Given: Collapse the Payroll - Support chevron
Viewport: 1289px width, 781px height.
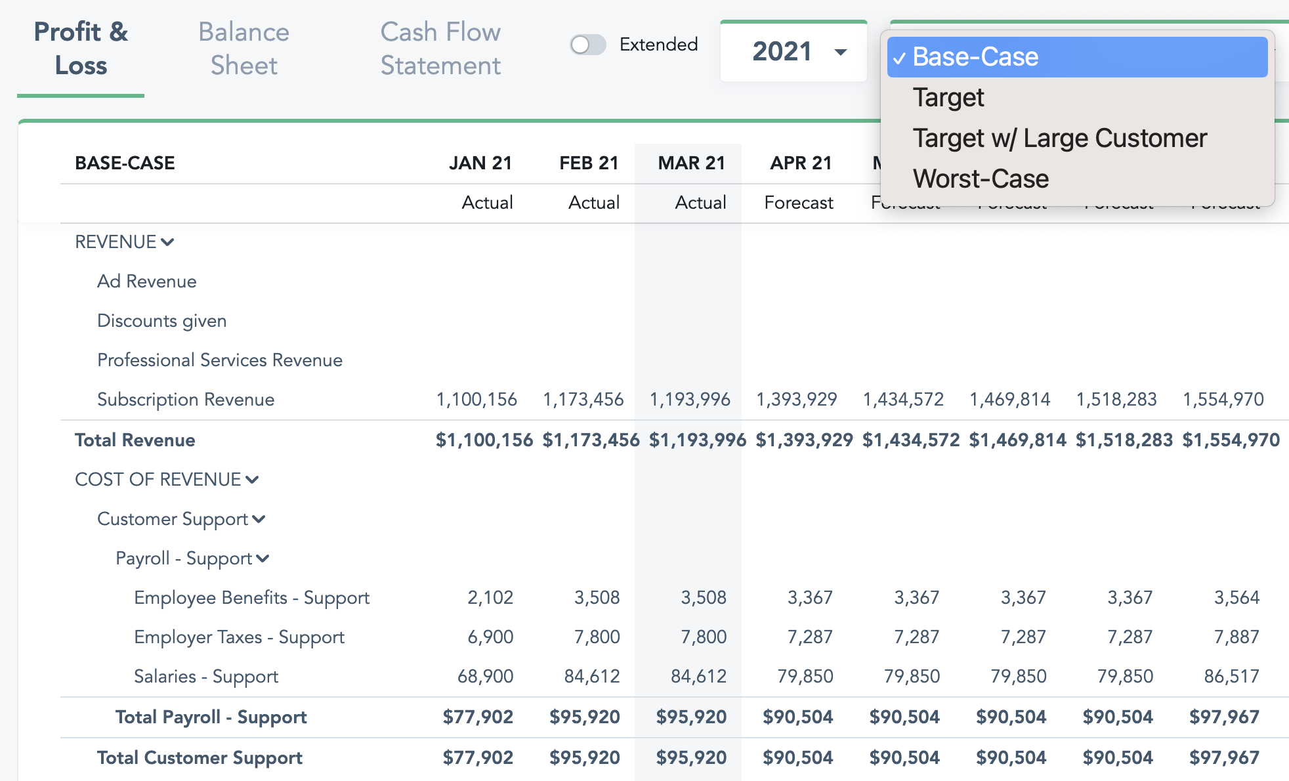Looking at the screenshot, I should (263, 559).
